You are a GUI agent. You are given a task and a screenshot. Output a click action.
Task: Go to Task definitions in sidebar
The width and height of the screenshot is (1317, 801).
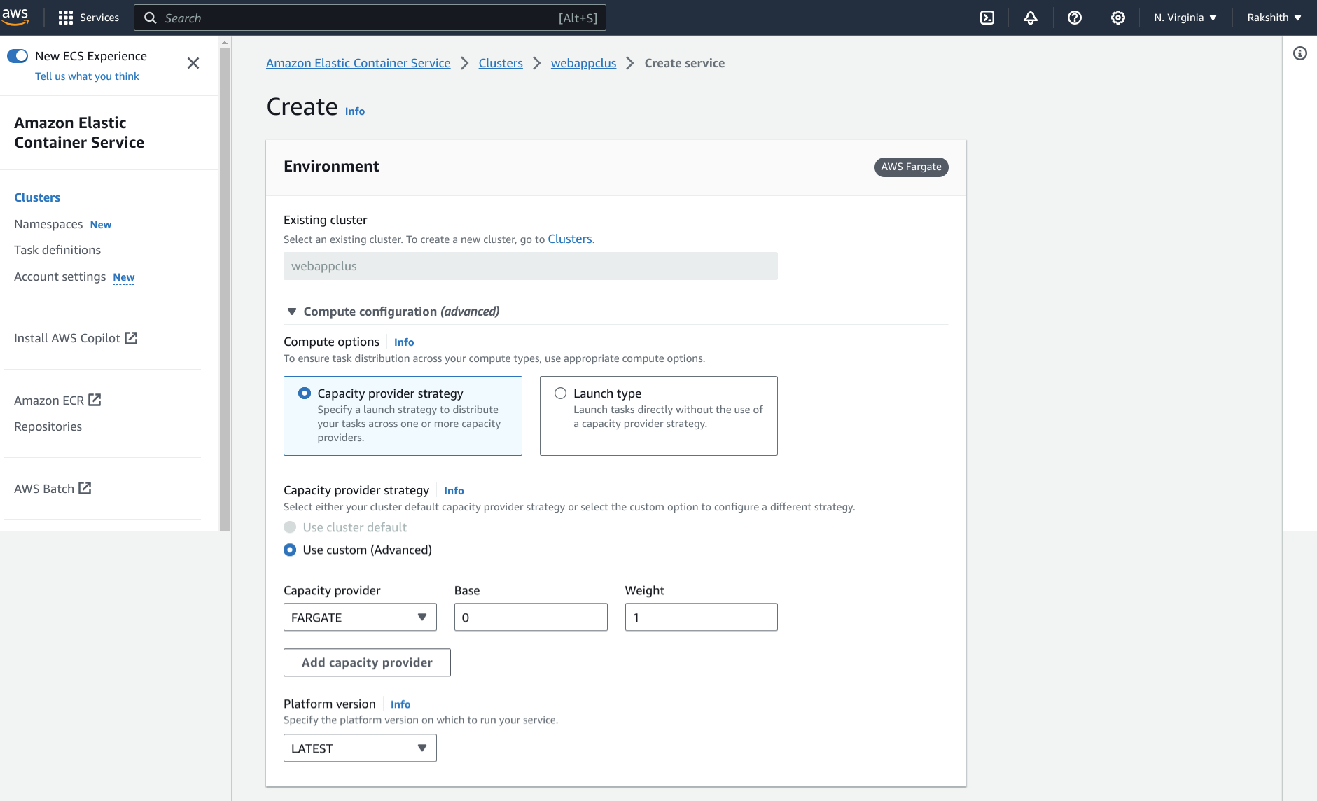pos(57,250)
